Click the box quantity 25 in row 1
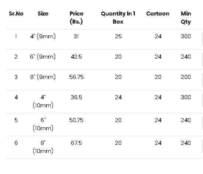The height and width of the screenshot is (174, 203). 118,36
